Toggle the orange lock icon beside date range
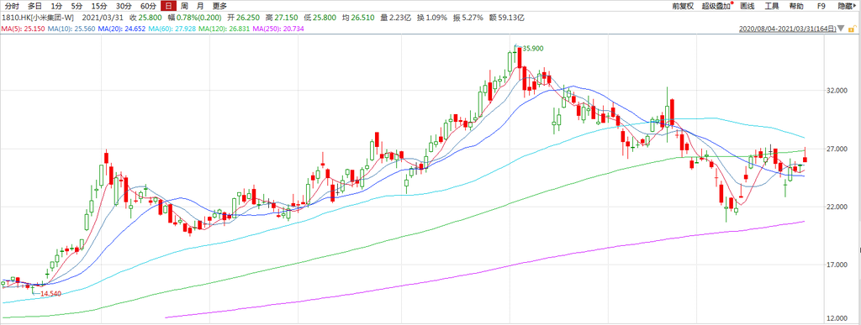This screenshot has width=861, height=325. [x=853, y=28]
